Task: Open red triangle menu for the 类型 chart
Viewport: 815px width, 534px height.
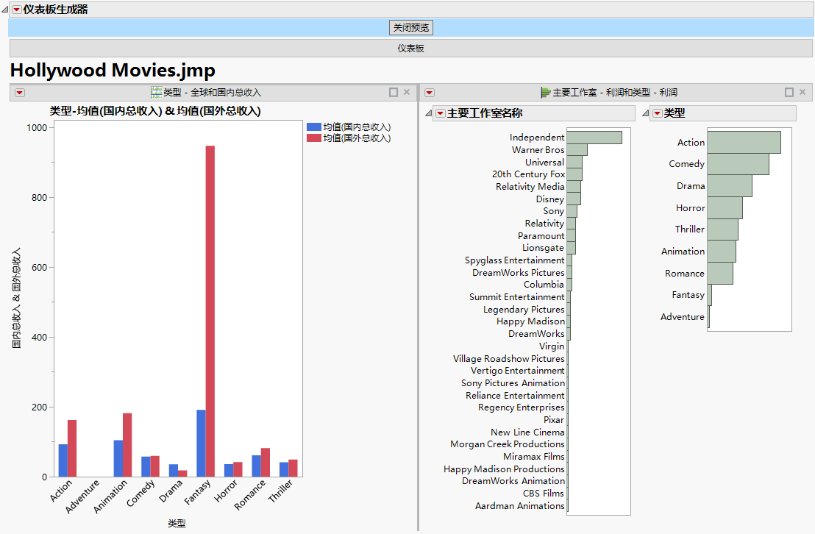Action: coord(656,113)
